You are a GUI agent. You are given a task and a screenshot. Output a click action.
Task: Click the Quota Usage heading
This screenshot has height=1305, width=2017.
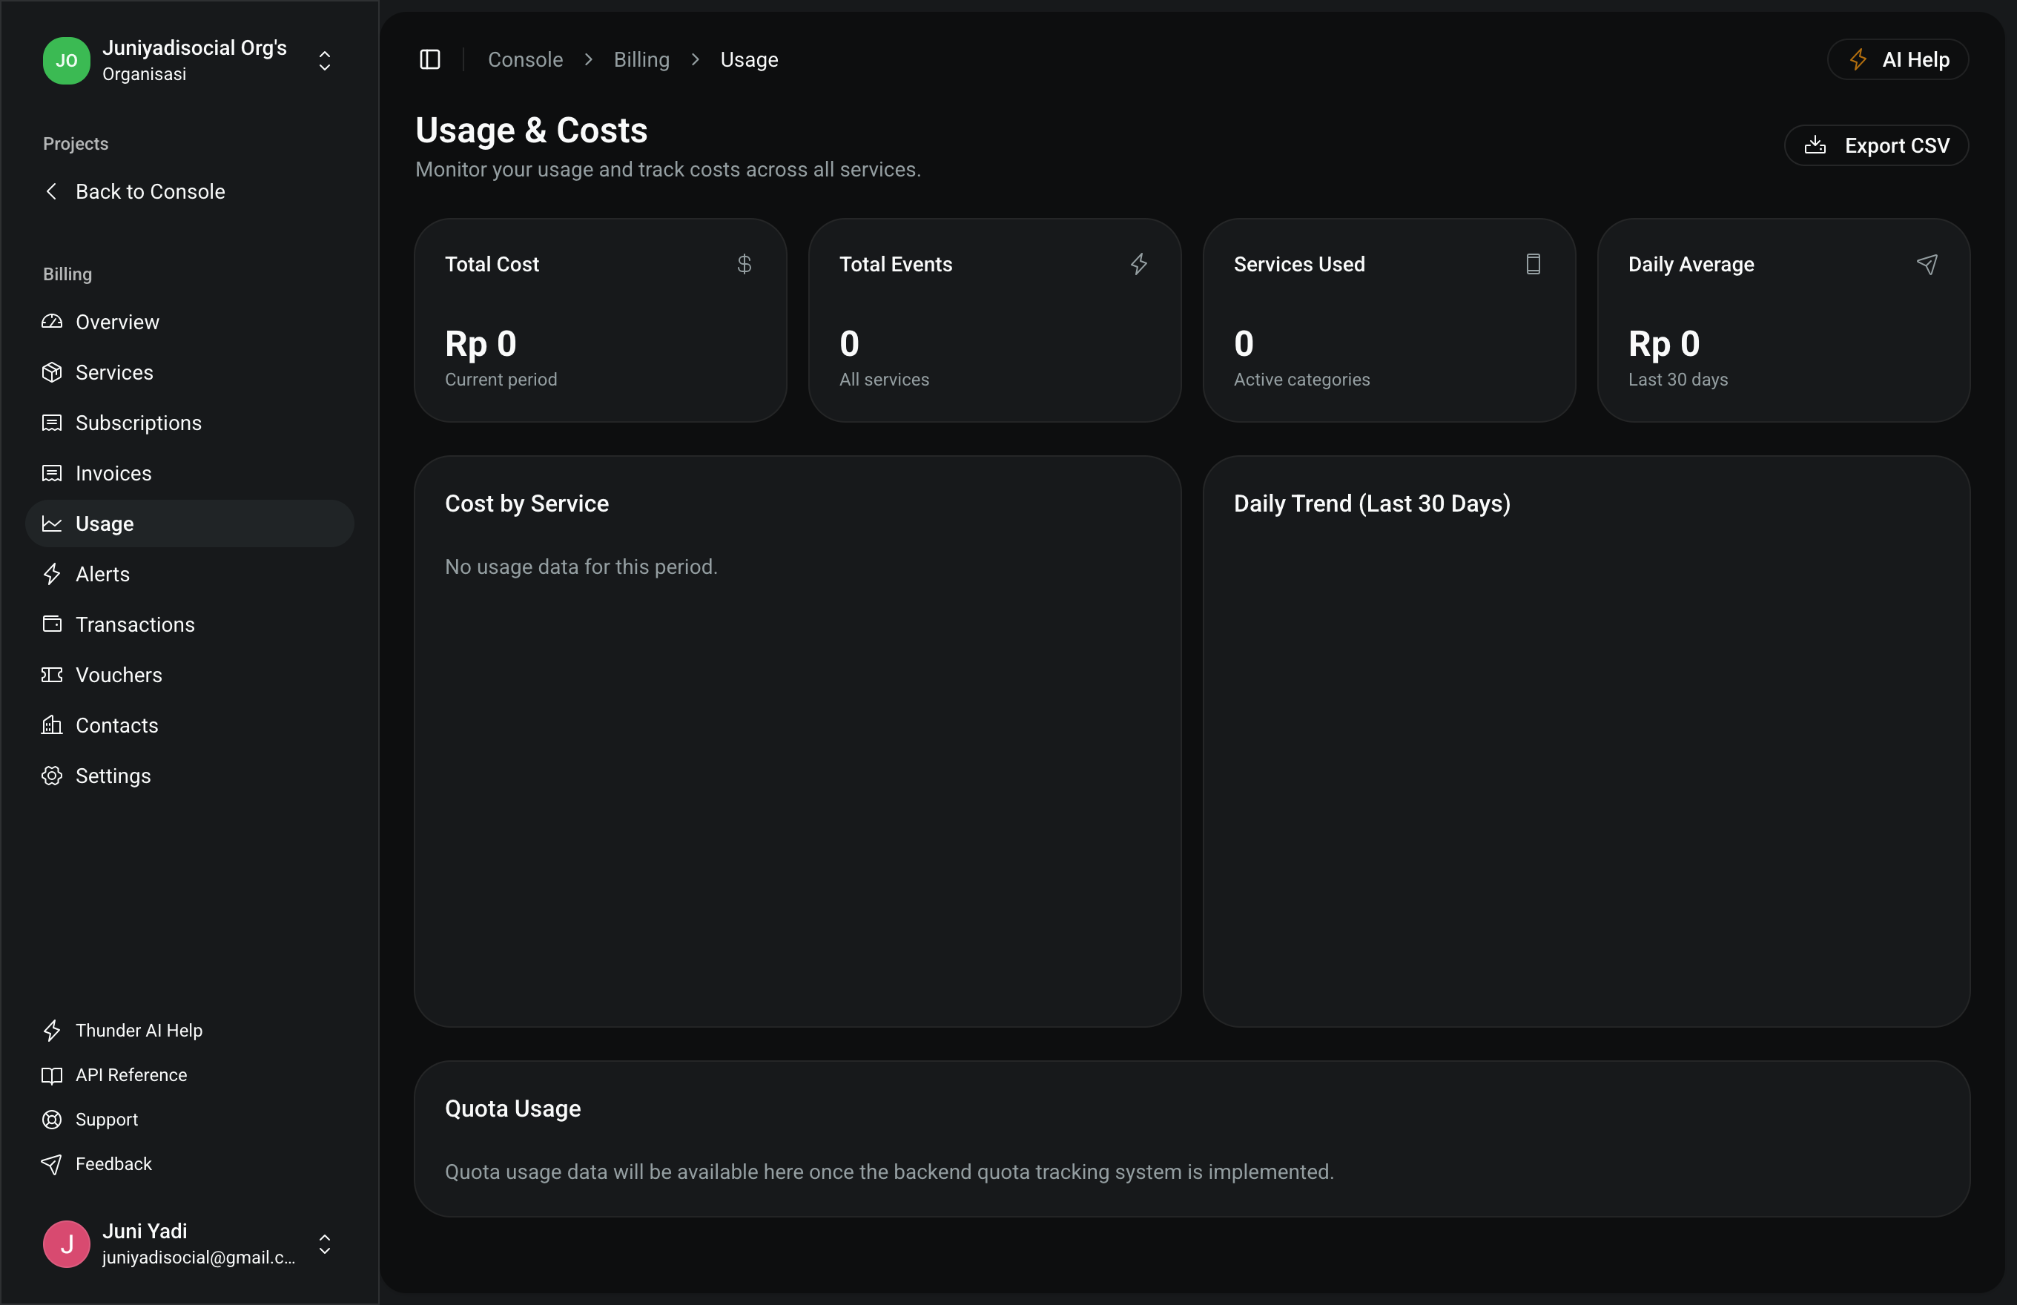point(512,1109)
